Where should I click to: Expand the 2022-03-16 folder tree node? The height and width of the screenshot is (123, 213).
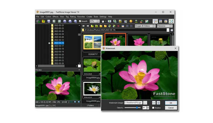point(49,43)
